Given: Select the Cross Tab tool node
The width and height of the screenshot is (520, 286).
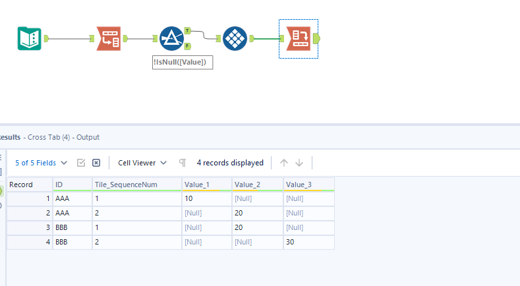Looking at the screenshot, I should [x=297, y=38].
